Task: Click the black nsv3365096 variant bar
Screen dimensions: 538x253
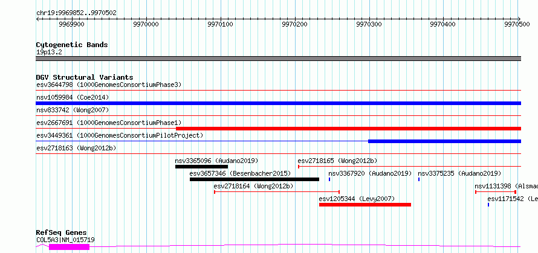Action: 201,167
